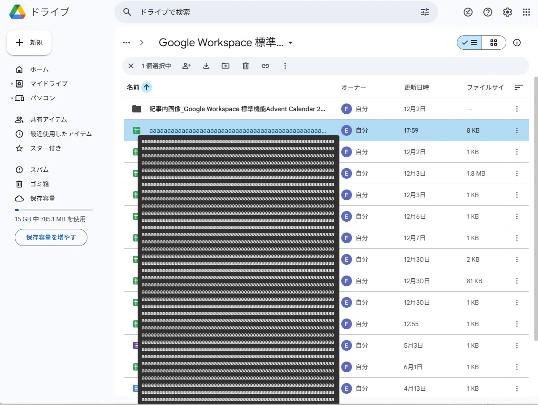Open advanced search filter options
The image size is (538, 405).
click(x=425, y=12)
